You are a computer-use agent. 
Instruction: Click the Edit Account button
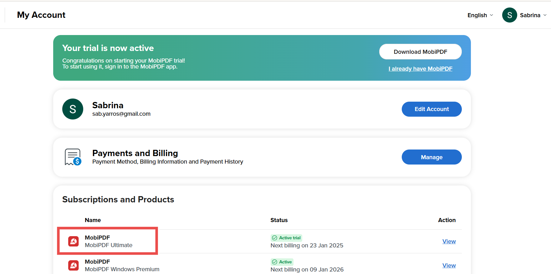pos(431,109)
